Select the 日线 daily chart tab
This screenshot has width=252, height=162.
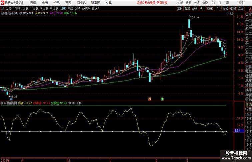(63, 8)
